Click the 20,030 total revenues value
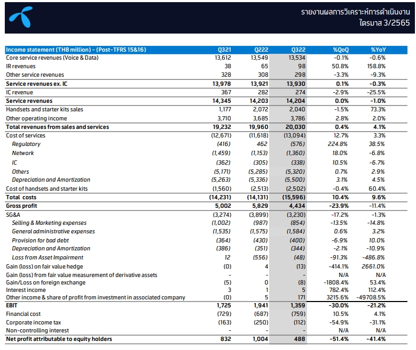 click(x=295, y=127)
